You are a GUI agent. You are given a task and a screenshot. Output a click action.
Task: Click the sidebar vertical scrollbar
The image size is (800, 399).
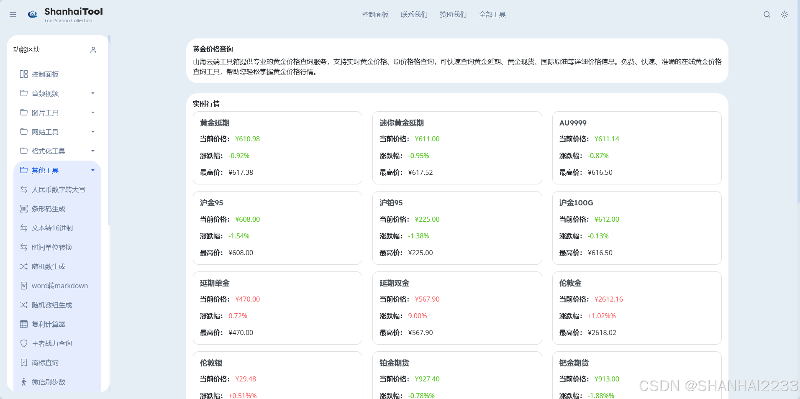(x=109, y=130)
